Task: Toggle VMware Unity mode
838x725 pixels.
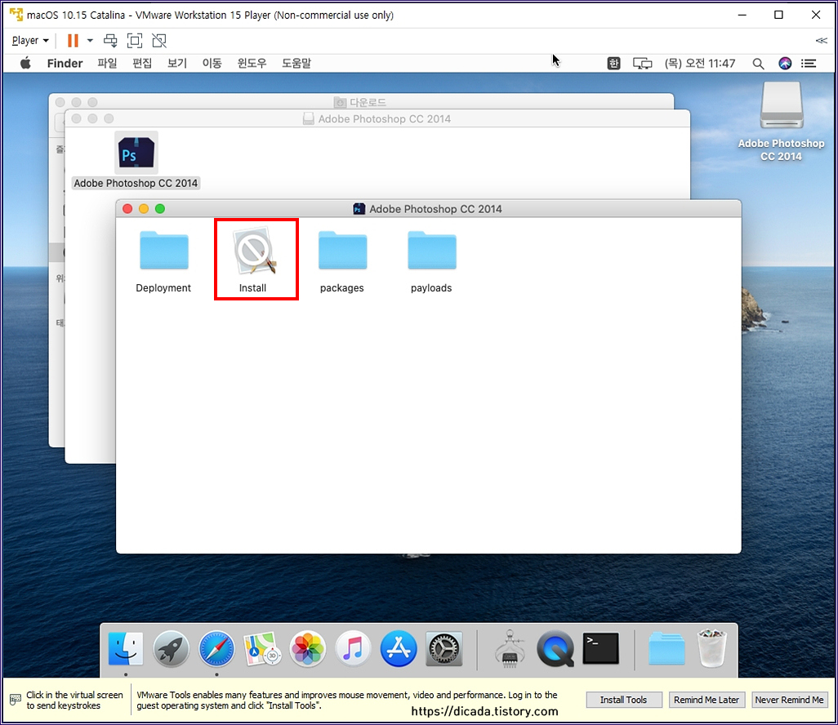Action: 159,41
